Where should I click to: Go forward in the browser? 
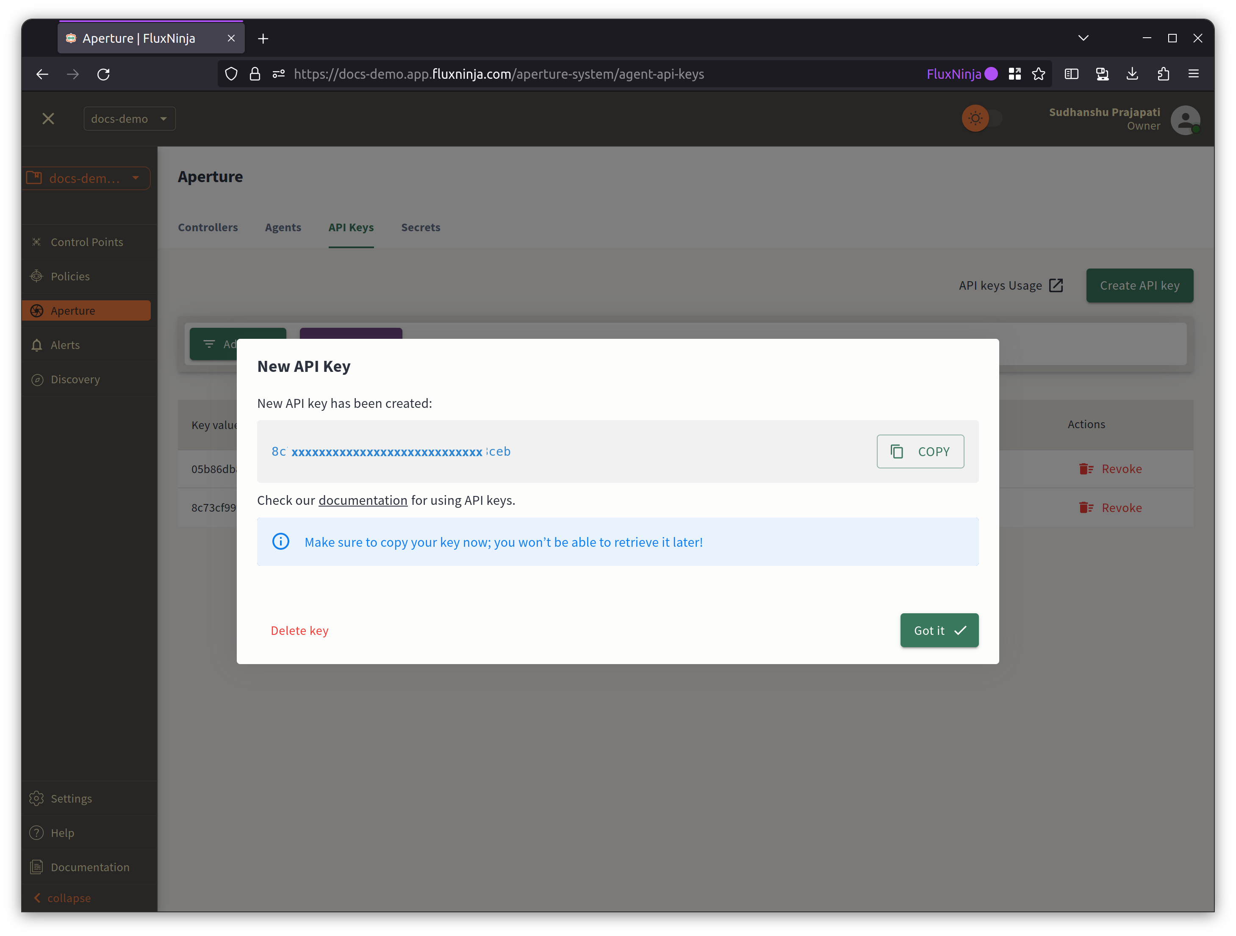pyautogui.click(x=72, y=74)
